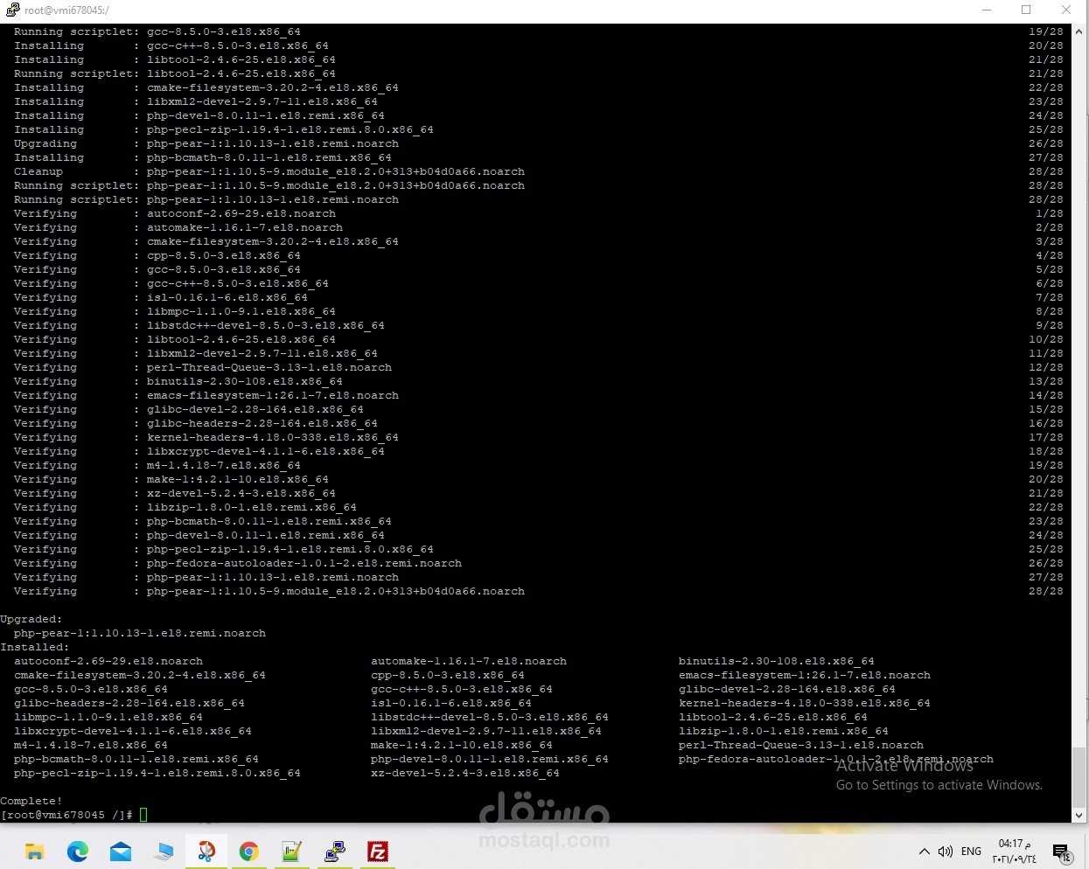1089x869 pixels.
Task: Click the green cursor at the shell prompt
Action: pos(143,815)
